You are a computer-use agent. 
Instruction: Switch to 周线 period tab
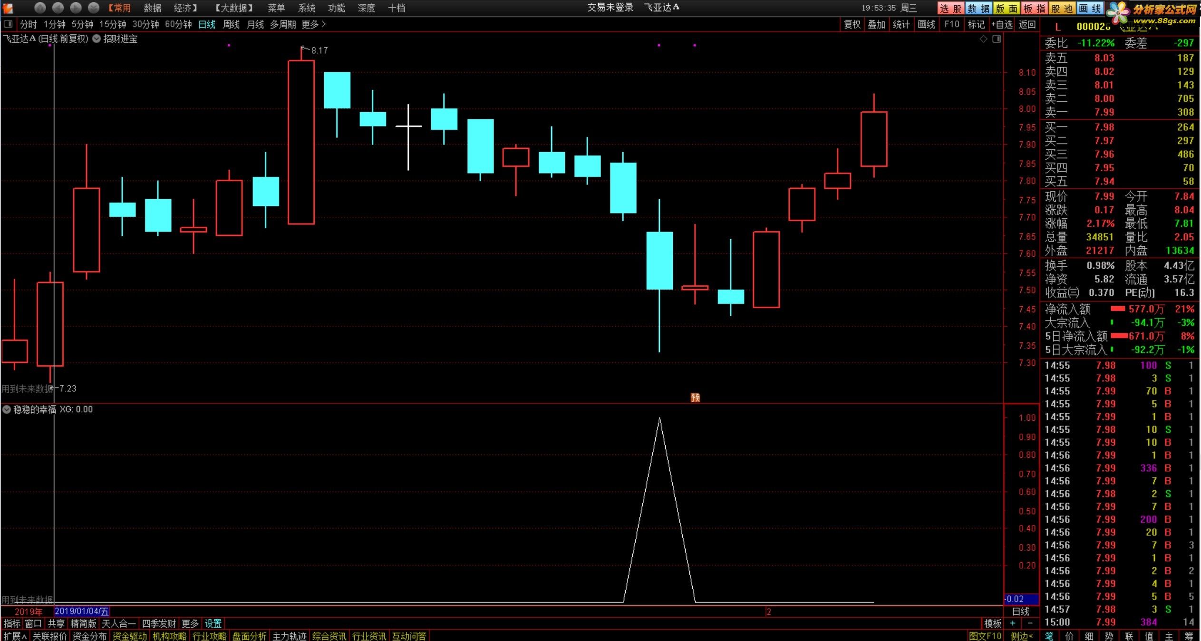[x=231, y=24]
